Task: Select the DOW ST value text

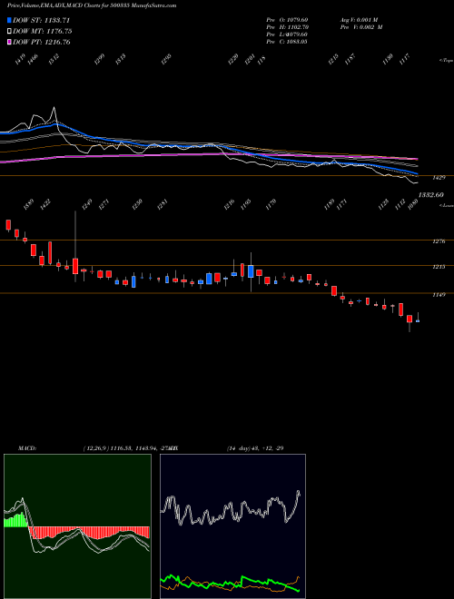Action: point(57,20)
